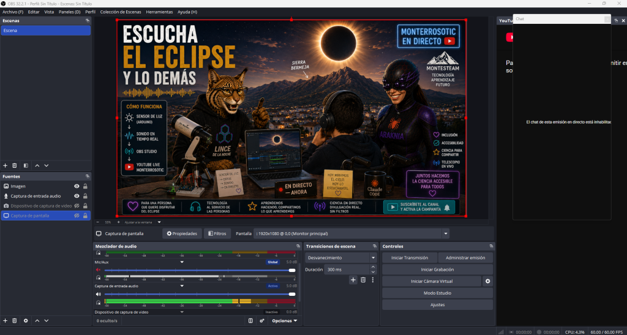This screenshot has height=335, width=627.
Task: Undock the Transiciones de escena panel
Action: (x=374, y=246)
